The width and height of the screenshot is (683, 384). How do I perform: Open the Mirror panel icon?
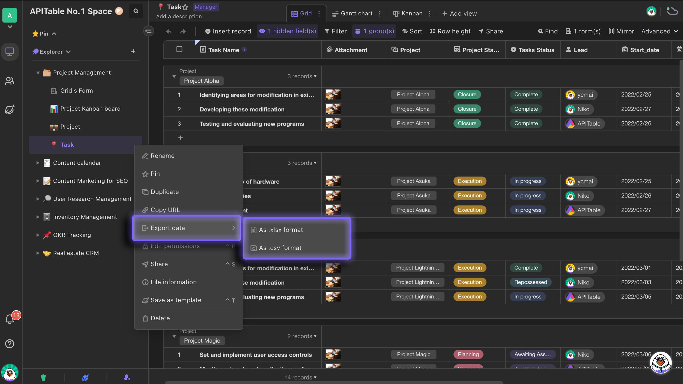[622, 31]
